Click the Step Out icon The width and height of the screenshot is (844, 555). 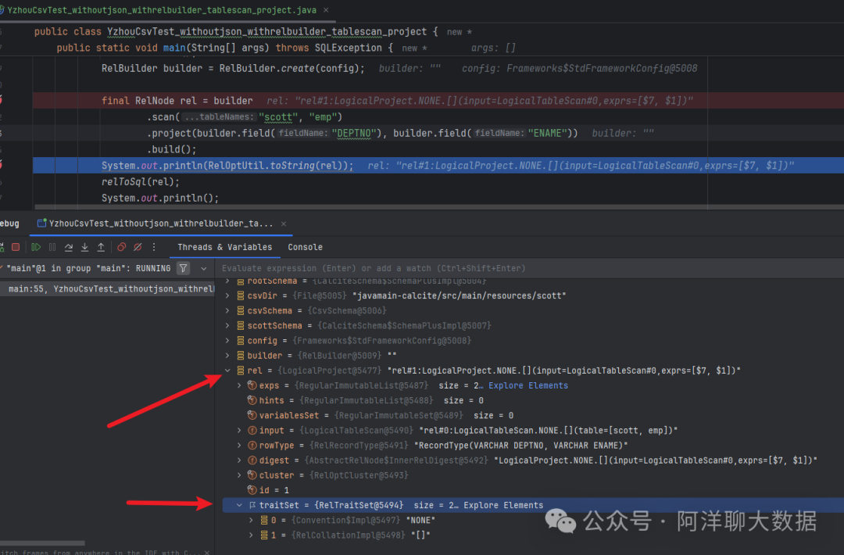coord(101,247)
